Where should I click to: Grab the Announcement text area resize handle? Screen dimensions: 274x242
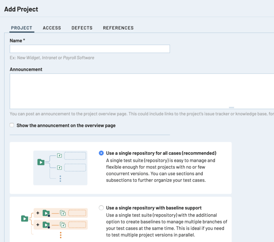231,107
